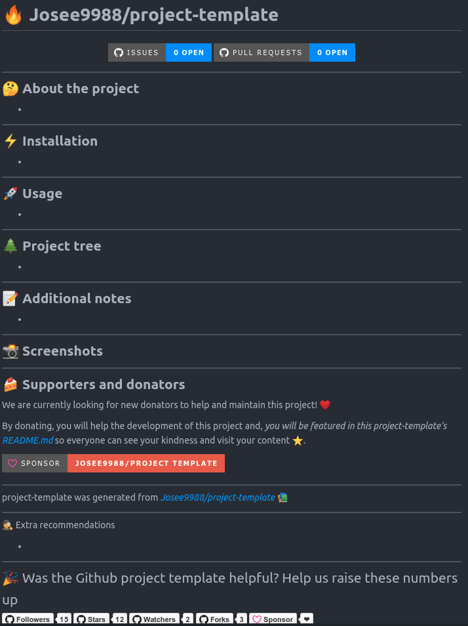The width and height of the screenshot is (468, 626).
Task: Click the cake emoji beside Supporters heading
Action: [10, 385]
